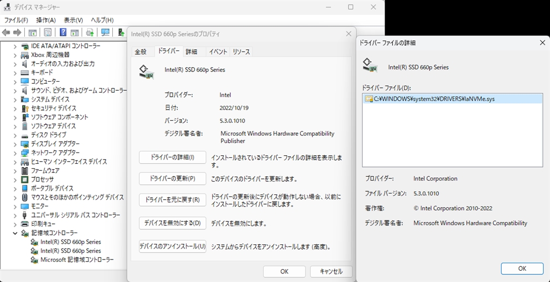Screen dimensions: 550x282
Task: Click the キャンセル button
Action: [331, 271]
